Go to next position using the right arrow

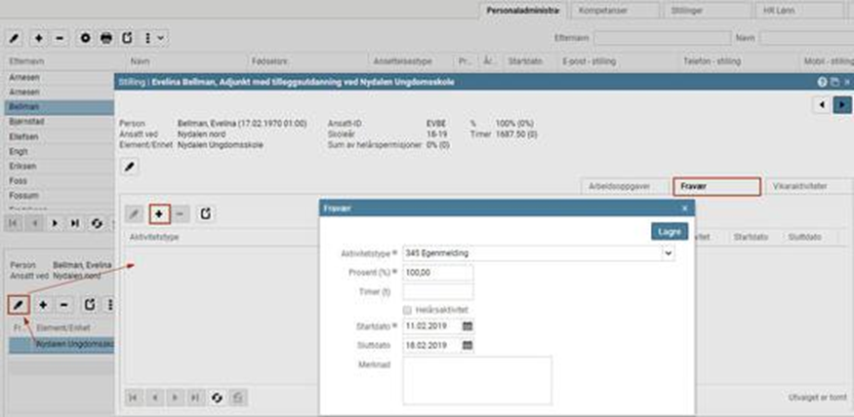point(841,104)
